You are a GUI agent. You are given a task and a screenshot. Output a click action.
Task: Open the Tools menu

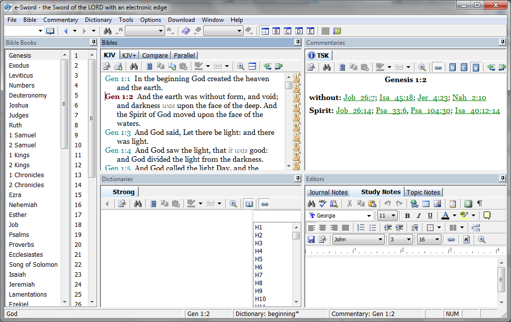126,20
